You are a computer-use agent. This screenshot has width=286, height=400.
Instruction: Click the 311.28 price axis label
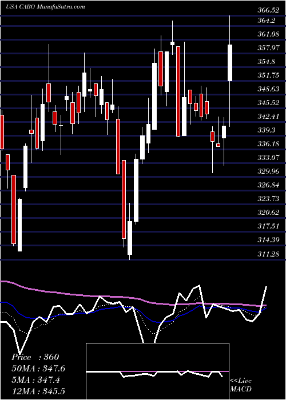[x=269, y=254]
